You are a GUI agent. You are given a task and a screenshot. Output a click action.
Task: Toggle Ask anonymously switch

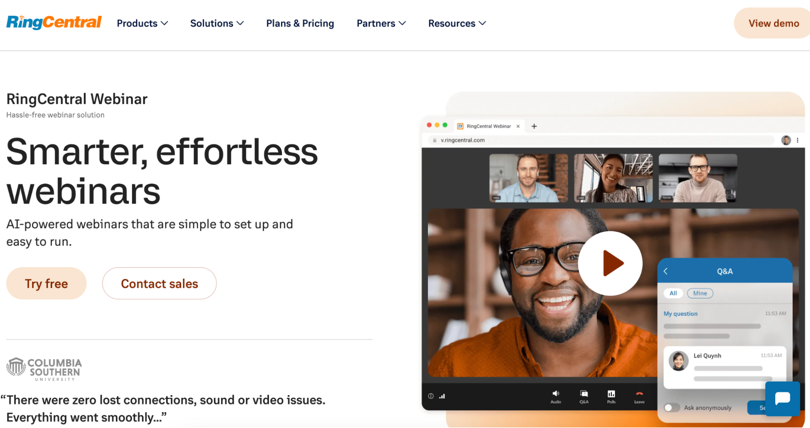point(671,407)
